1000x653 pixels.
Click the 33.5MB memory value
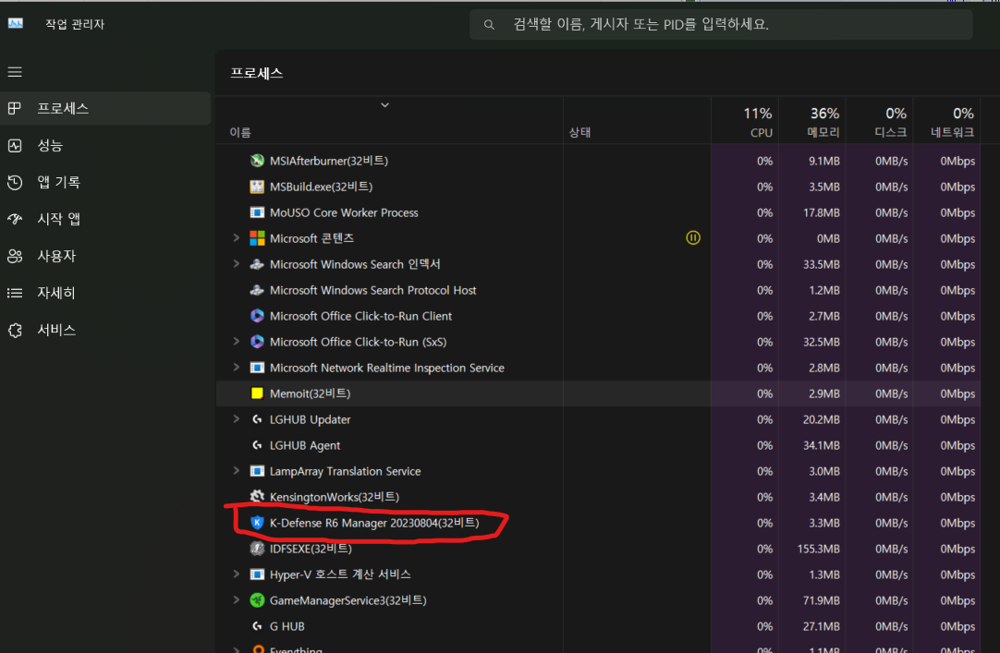(x=822, y=264)
